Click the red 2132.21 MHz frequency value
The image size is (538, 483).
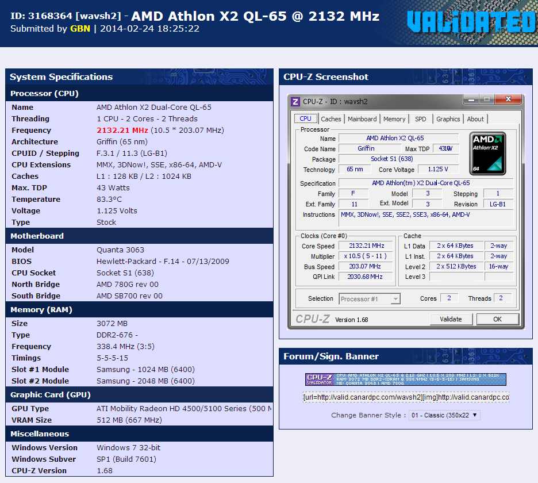[x=122, y=131]
